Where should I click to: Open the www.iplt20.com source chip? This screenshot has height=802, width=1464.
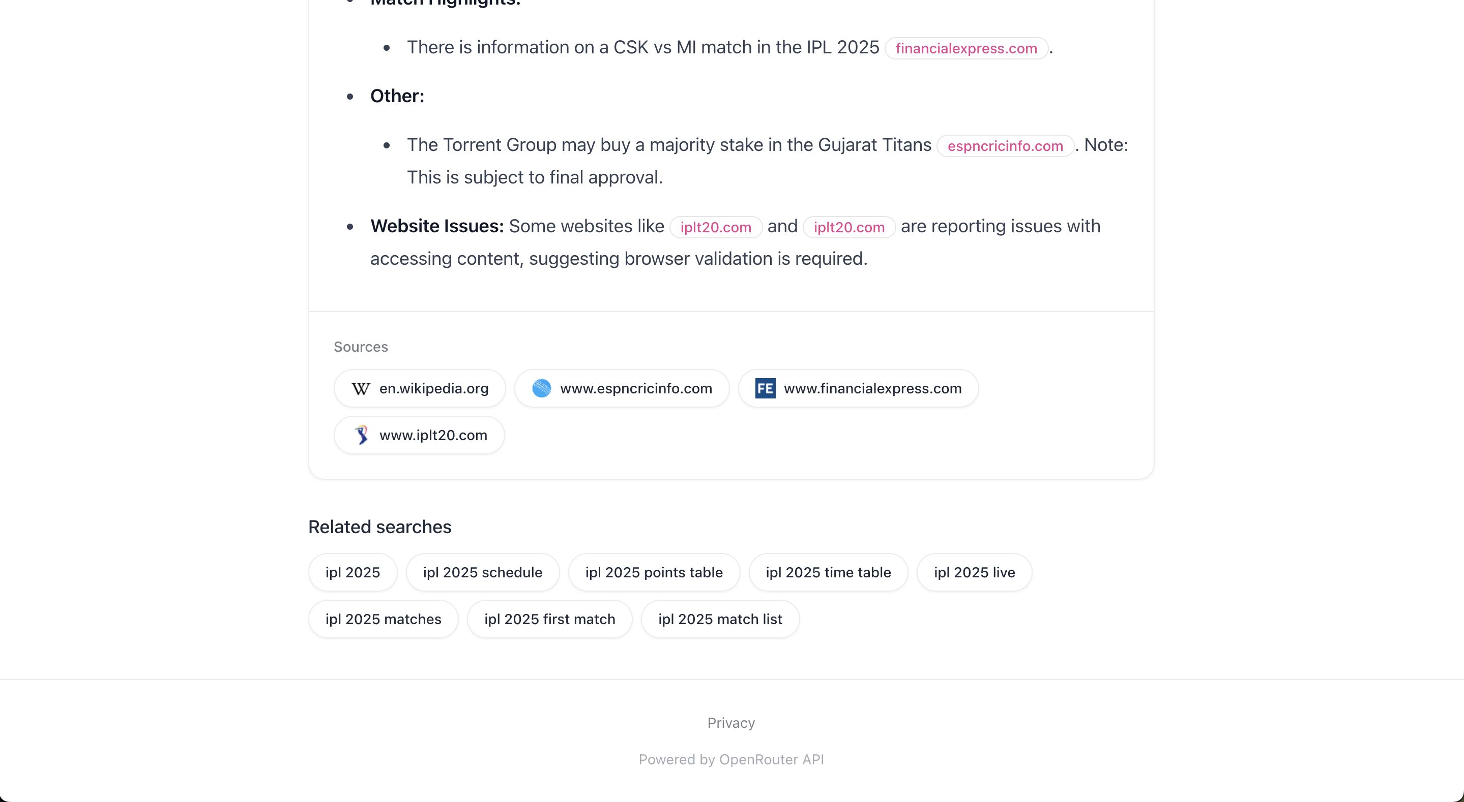pyautogui.click(x=433, y=435)
